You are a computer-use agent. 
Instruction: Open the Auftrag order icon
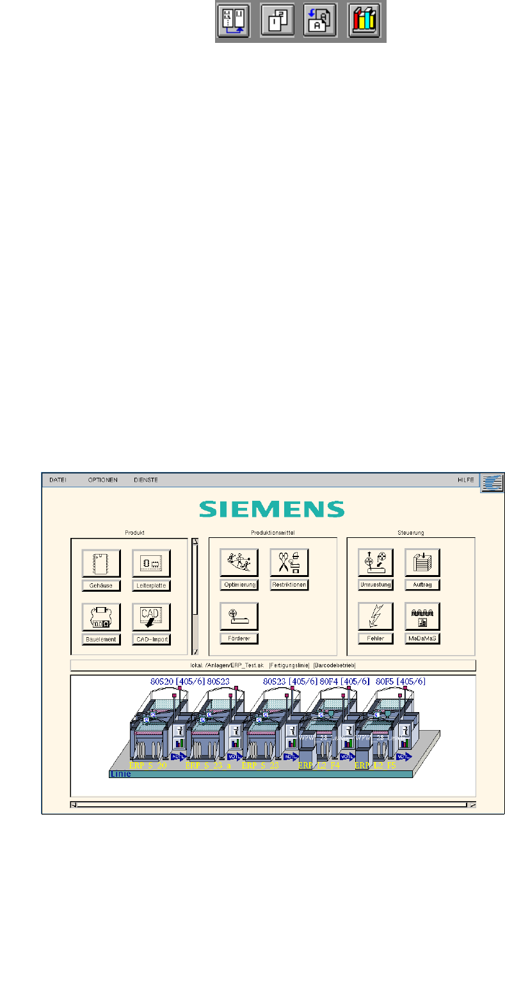(422, 562)
